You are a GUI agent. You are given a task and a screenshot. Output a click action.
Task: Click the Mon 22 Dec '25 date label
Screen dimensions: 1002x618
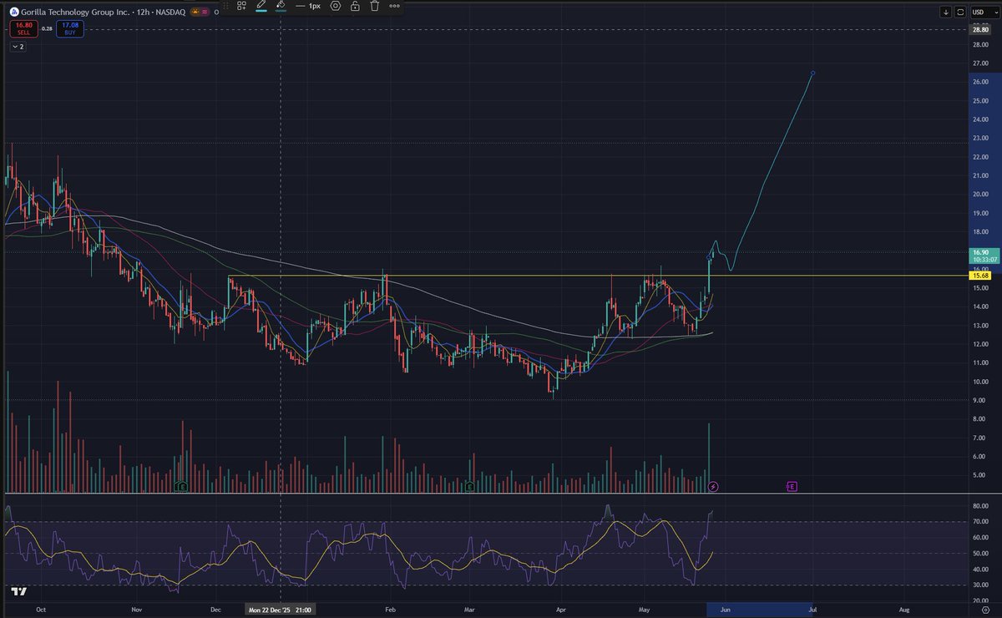[280, 610]
